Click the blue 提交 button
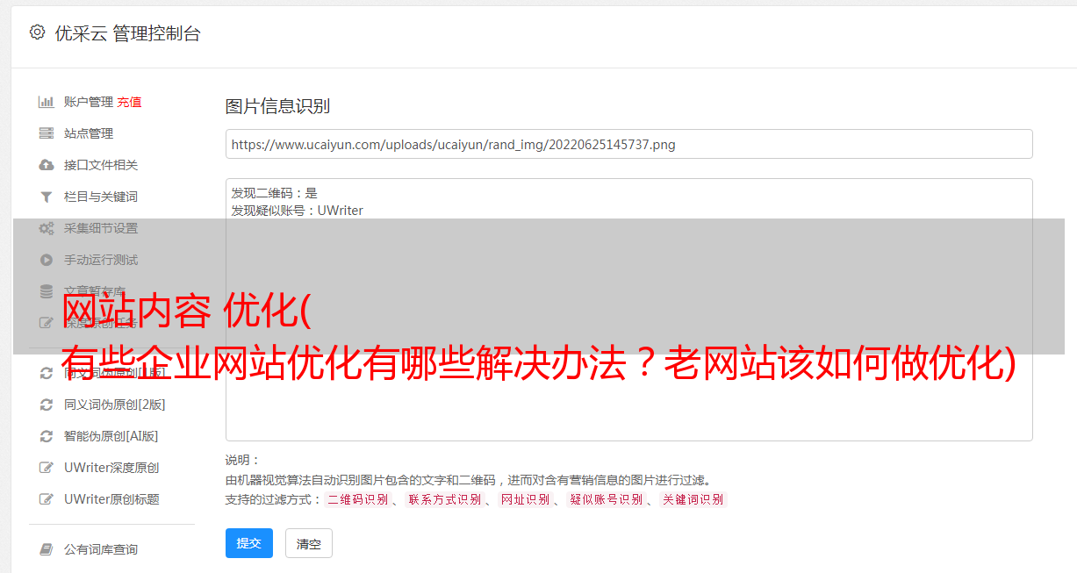The height and width of the screenshot is (573, 1077). (249, 543)
